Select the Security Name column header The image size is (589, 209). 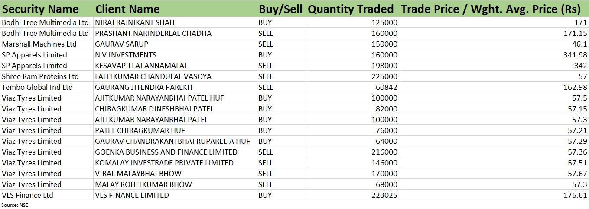click(41, 9)
